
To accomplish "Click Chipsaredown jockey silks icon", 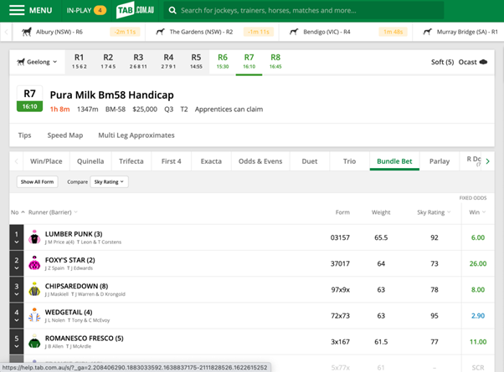I will pyautogui.click(x=34, y=289).
